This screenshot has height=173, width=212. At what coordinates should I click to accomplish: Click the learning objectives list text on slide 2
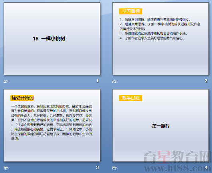[160, 29]
